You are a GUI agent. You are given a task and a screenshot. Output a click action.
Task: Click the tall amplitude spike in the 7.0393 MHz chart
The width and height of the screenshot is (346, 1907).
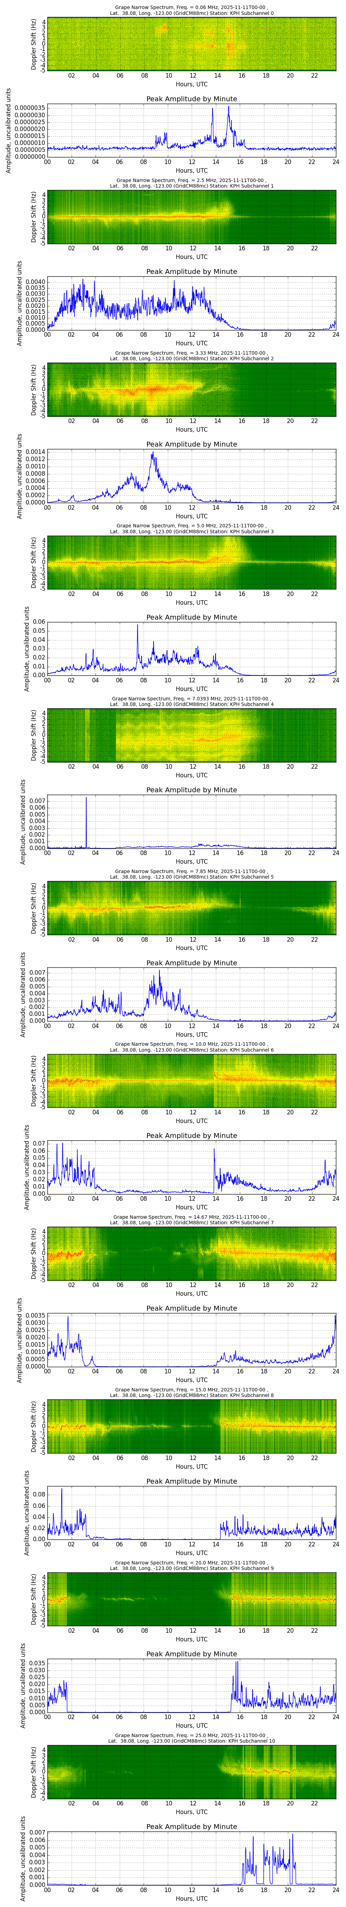[x=86, y=822]
